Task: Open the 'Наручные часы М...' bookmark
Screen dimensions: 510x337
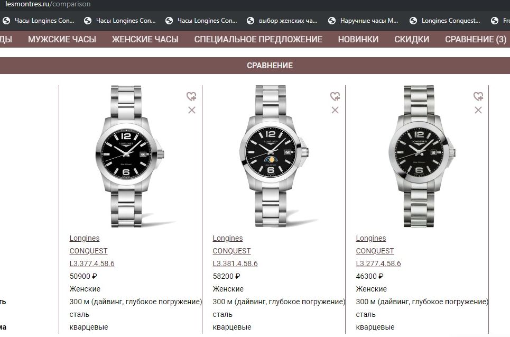Action: (363, 21)
